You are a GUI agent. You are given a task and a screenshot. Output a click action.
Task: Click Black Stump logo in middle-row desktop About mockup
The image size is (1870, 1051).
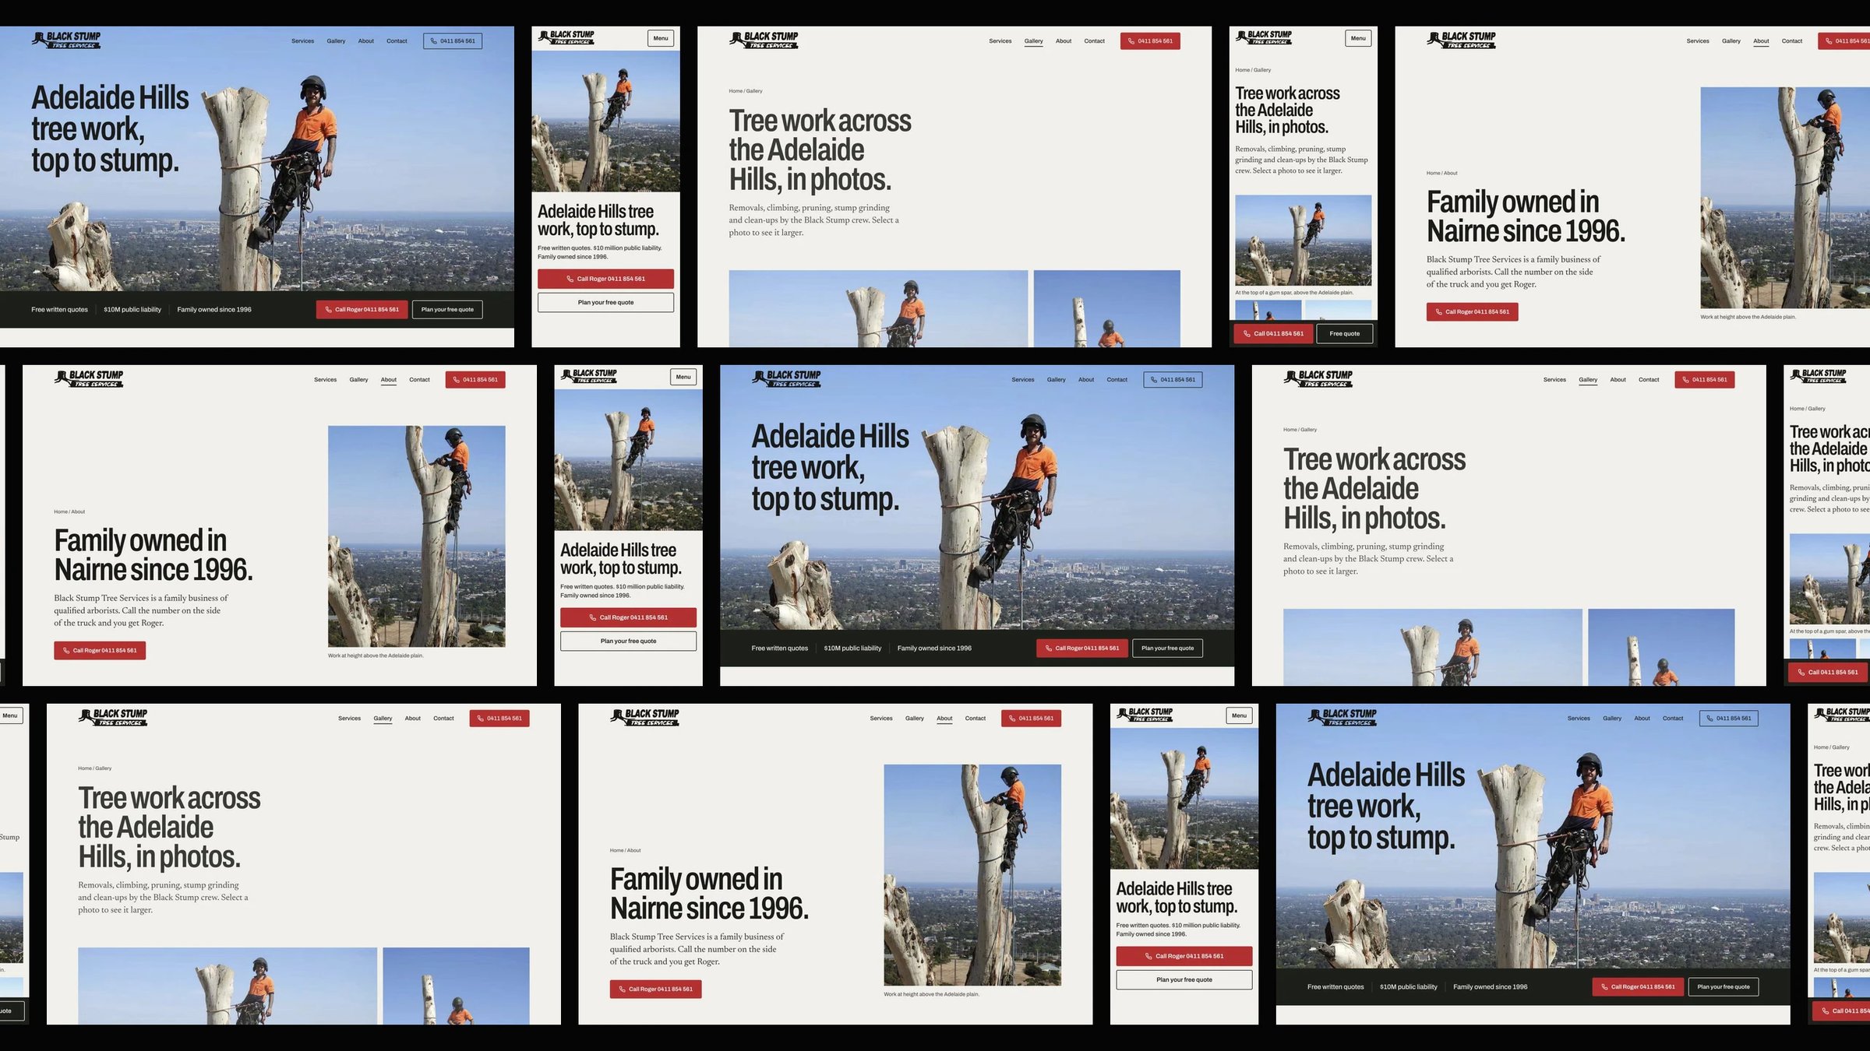89,379
